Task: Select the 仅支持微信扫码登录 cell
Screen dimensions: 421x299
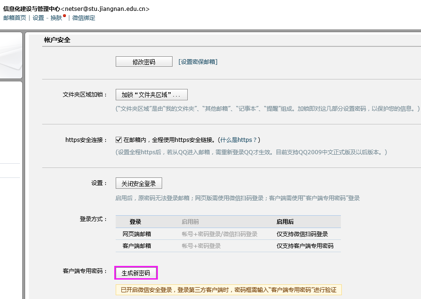Action: click(x=302, y=234)
